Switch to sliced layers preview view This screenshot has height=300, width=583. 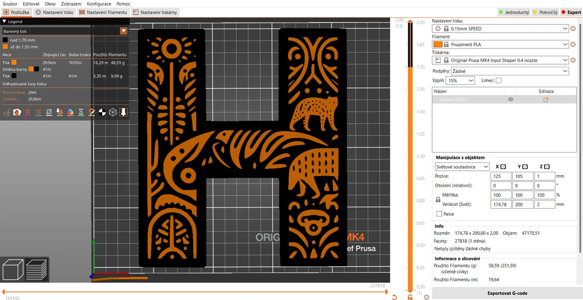36,269
